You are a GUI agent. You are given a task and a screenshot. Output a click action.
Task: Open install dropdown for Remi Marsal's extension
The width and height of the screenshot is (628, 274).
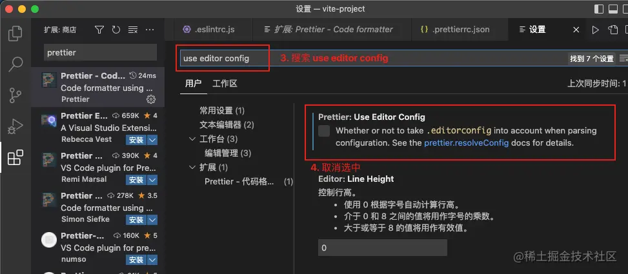pyautogui.click(x=152, y=180)
